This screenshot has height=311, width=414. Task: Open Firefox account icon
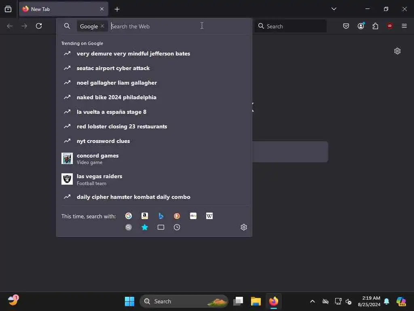(361, 26)
